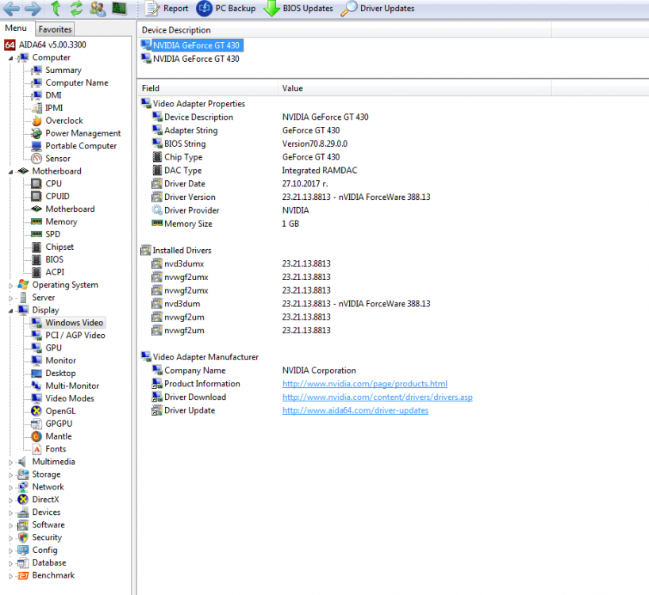Screen dimensions: 649x595
Task: Click the Memory module icon
Action: click(x=36, y=222)
